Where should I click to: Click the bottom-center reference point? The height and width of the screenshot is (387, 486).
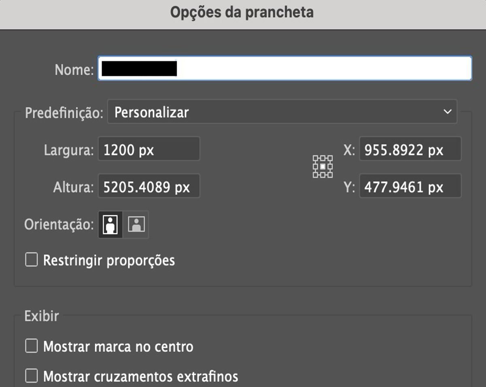point(323,175)
